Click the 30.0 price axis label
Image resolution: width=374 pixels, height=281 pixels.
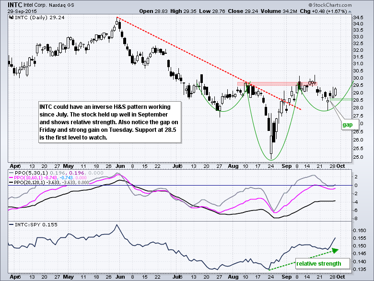(358, 78)
